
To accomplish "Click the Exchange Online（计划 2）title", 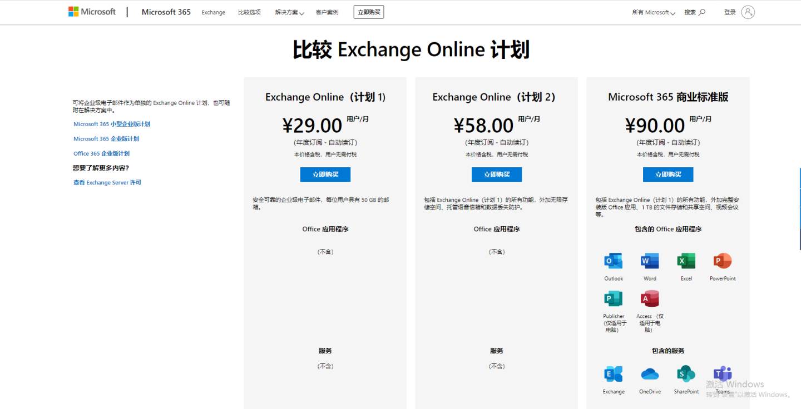I will tap(494, 97).
